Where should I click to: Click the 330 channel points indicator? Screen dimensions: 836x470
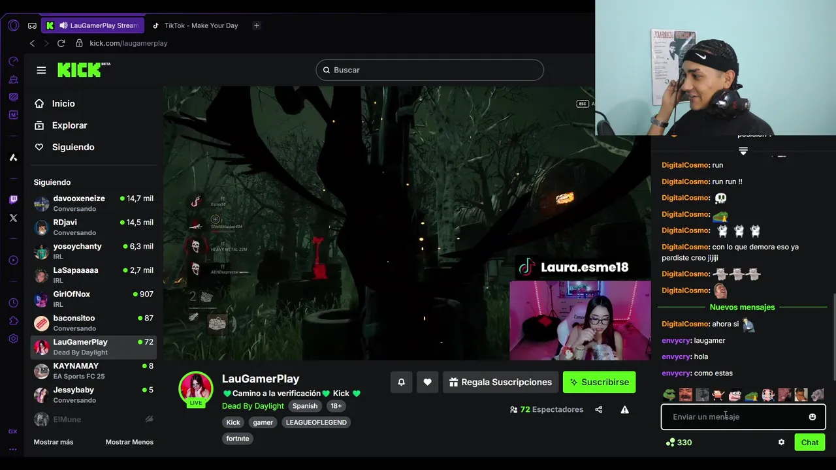[x=679, y=443]
